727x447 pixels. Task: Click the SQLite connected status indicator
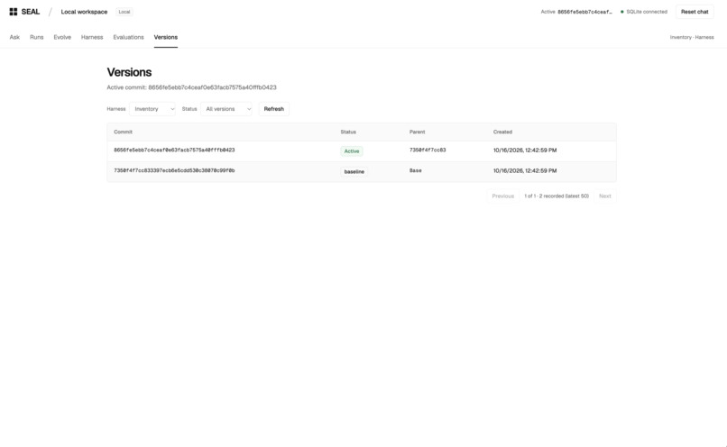(644, 12)
